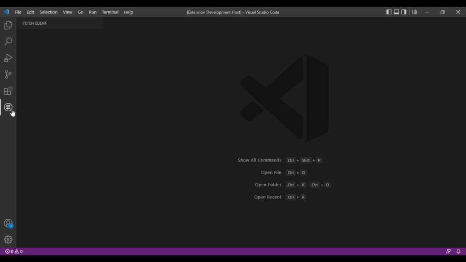Open Customize Layout icon
The width and height of the screenshot is (466, 262).
click(x=414, y=12)
